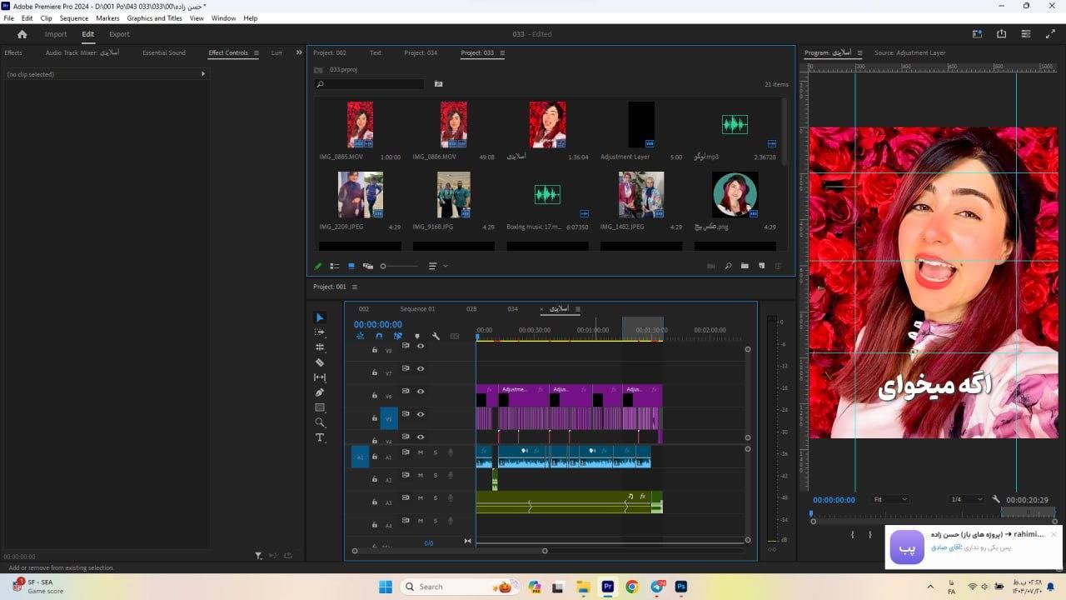Switch to Source: Adjustment Layer tab
1066x600 pixels.
[909, 52]
